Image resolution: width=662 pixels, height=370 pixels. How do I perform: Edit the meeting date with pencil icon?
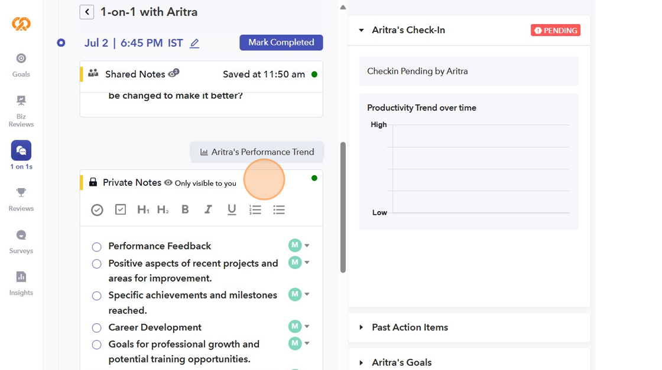point(194,43)
